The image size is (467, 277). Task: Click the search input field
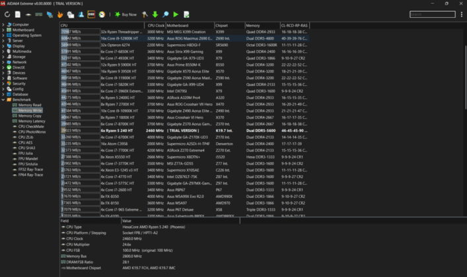click(433, 15)
